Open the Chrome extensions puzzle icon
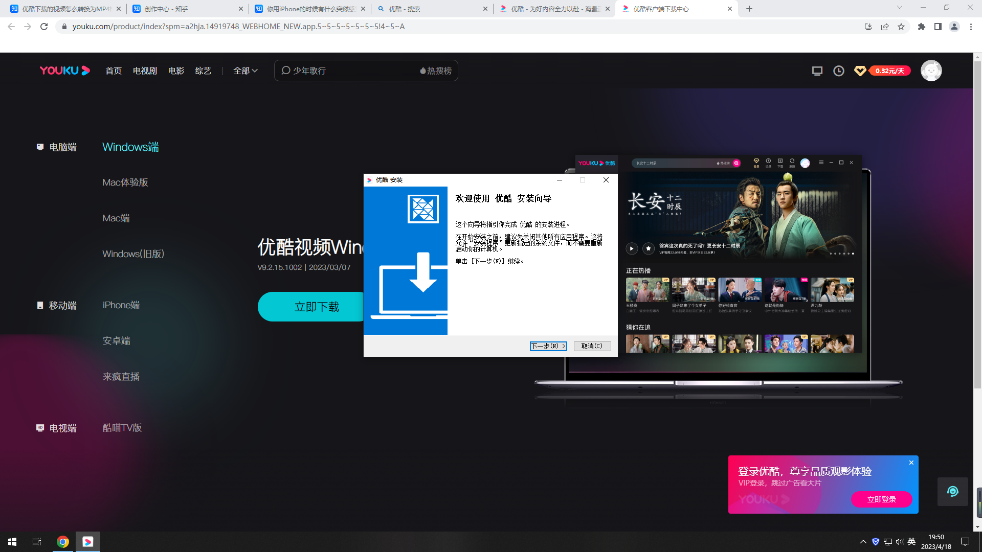Viewport: 982px width, 552px height. pos(922,27)
